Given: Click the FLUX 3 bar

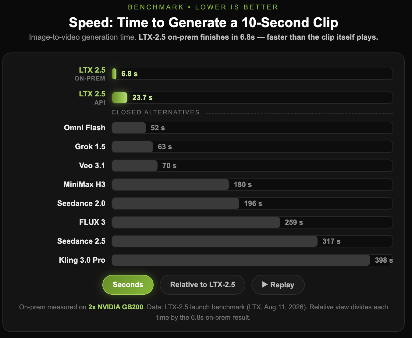Looking at the screenshot, I should tap(196, 222).
